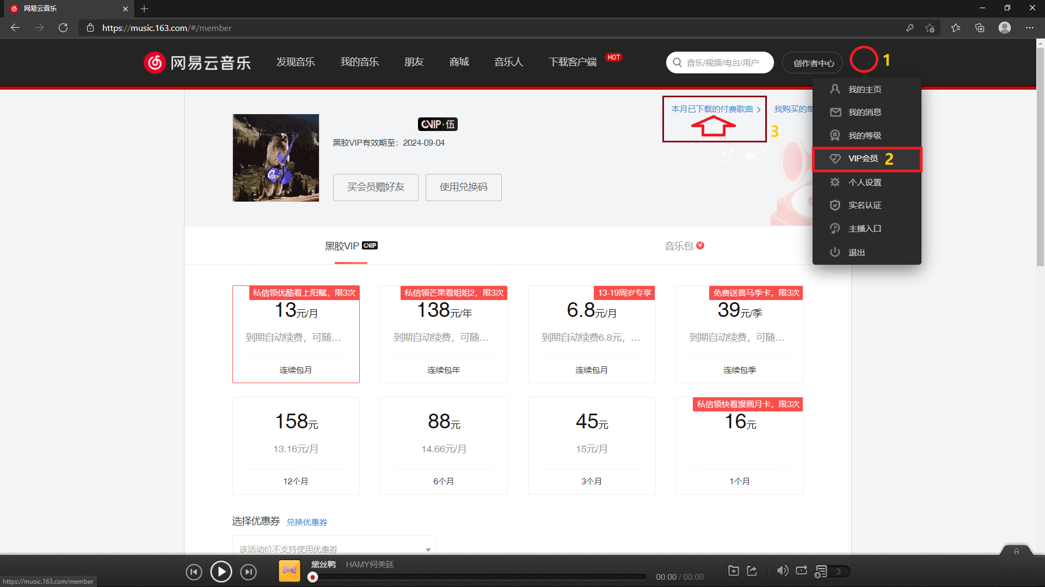1045x587 pixels.
Task: Add page to favorites star icon
Action: pyautogui.click(x=930, y=28)
